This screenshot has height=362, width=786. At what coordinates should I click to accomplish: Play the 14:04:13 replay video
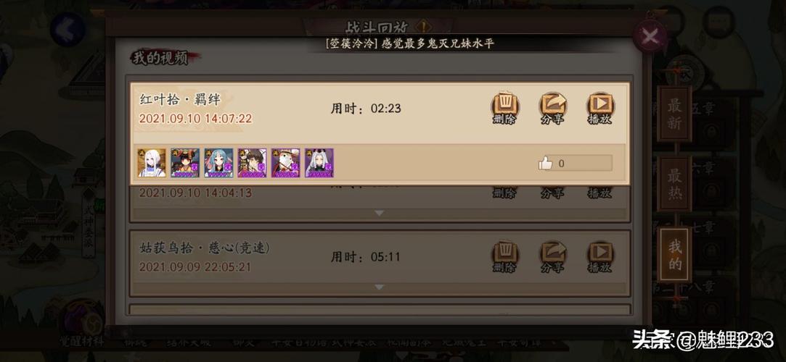click(600, 193)
